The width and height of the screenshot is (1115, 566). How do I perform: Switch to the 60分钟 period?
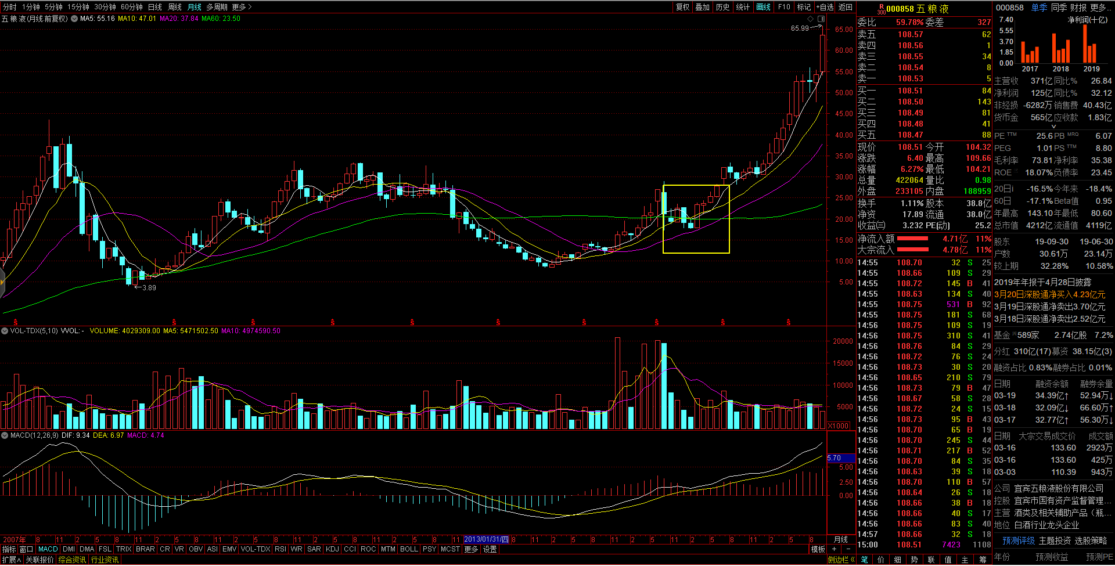(132, 7)
